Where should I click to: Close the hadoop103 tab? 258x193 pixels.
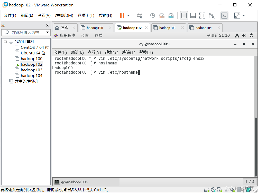tap(182, 28)
